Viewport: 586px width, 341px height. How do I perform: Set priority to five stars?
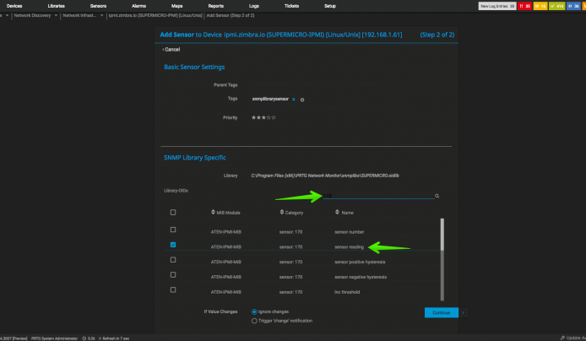click(x=274, y=117)
